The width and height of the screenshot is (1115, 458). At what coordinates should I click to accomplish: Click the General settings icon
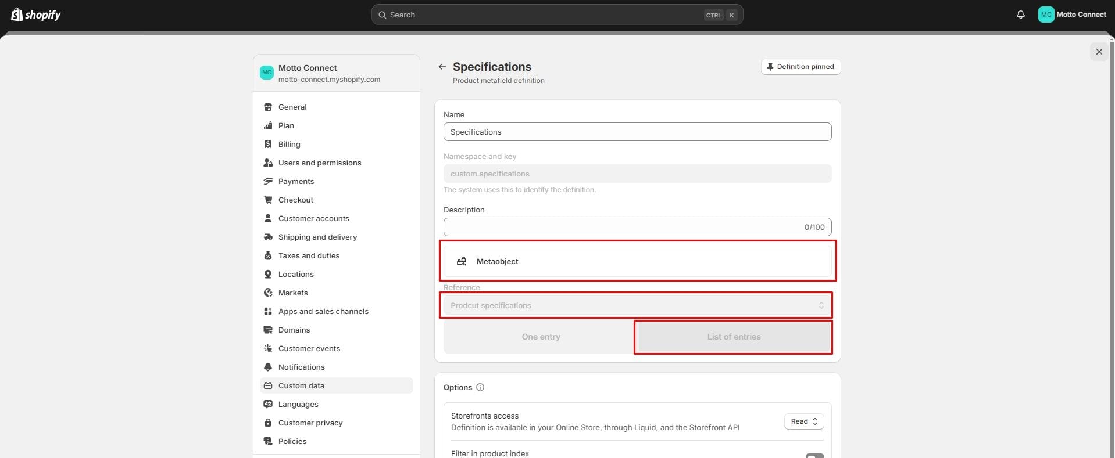pos(268,107)
